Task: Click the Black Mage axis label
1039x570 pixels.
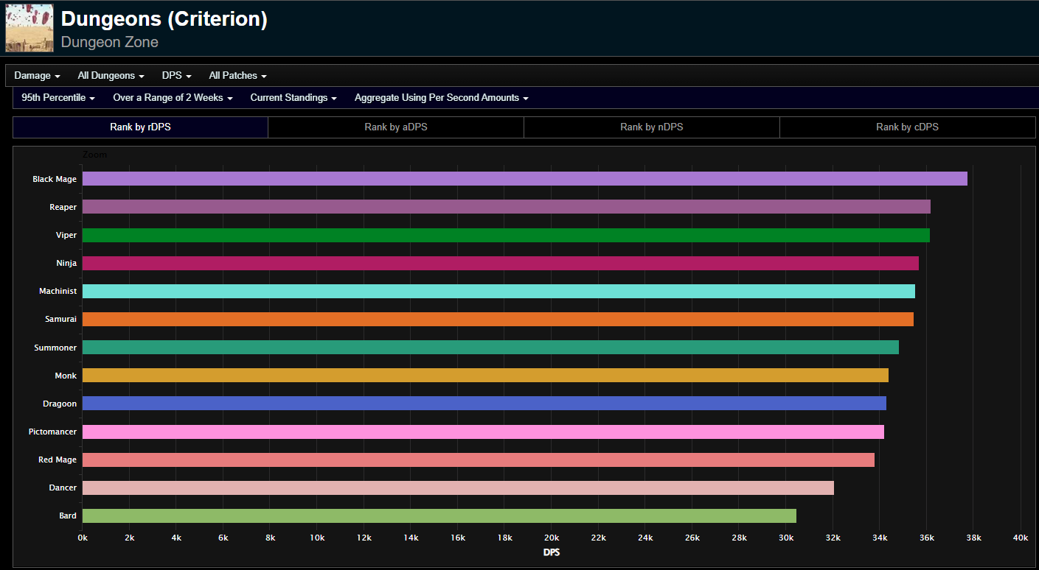Action: click(55, 179)
